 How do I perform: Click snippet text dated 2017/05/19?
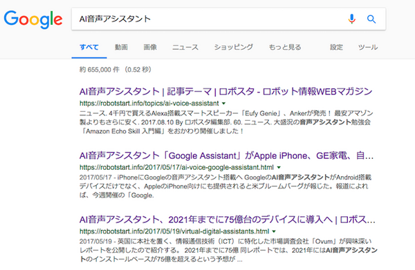228,250
